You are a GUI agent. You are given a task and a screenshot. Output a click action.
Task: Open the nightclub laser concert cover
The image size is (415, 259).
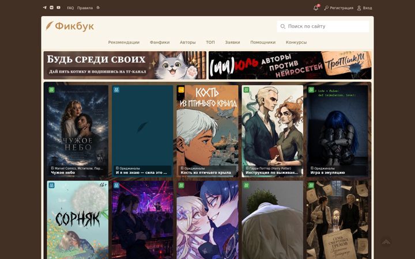click(x=142, y=220)
